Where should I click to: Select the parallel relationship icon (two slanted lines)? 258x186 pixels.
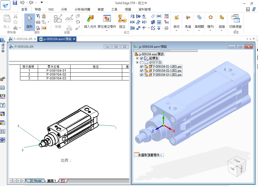[x=153, y=16]
